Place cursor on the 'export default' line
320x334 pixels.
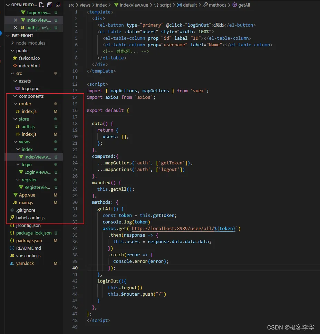pos(107,110)
